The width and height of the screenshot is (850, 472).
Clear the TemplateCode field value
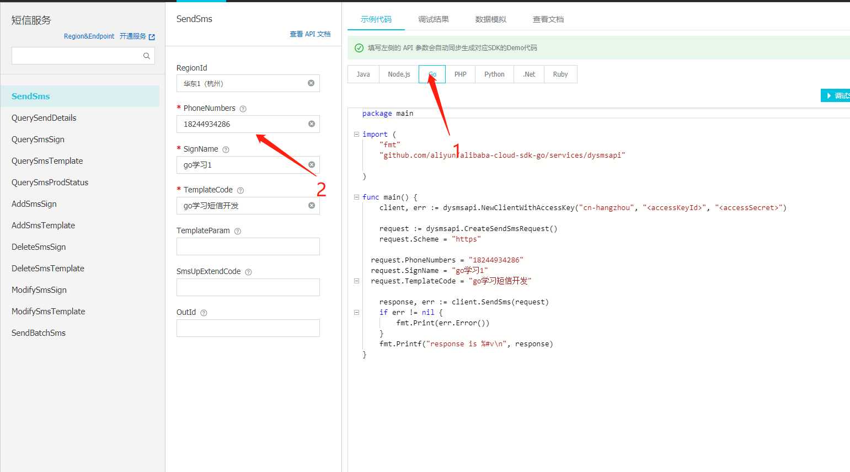coord(312,206)
